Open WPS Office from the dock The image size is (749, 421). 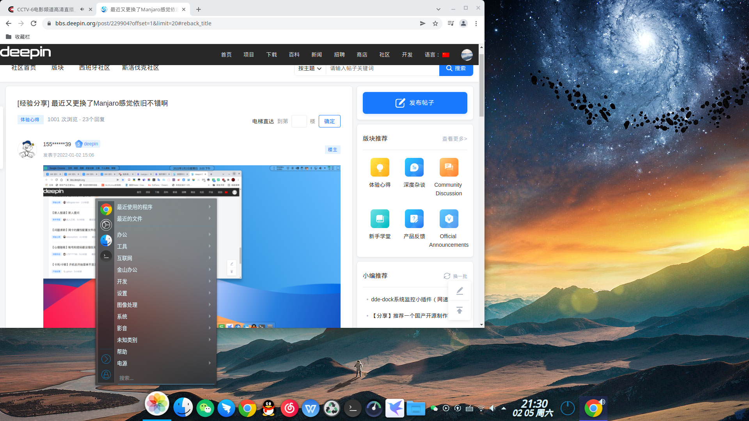point(311,408)
